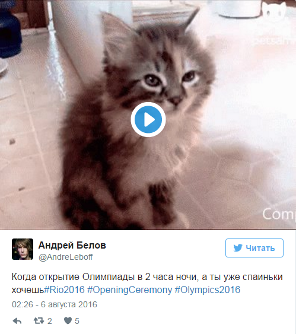Click the reply arrow icon
The height and width of the screenshot is (334, 296).
point(17,321)
